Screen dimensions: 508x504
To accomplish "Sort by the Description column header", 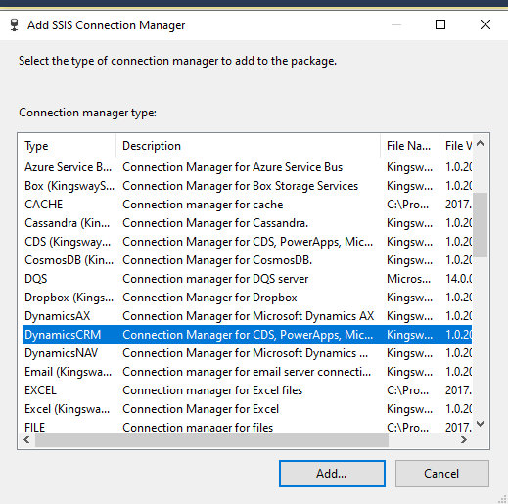I will pos(248,146).
